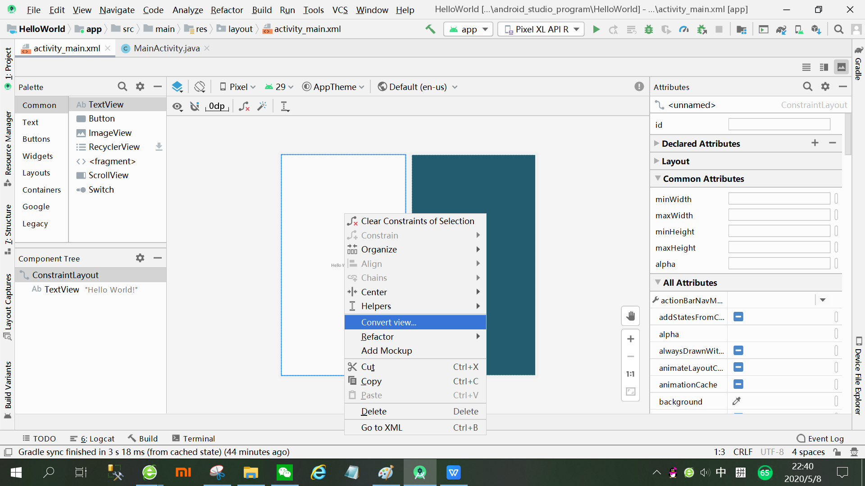Toggle autoconnect to parent magnet icon
The image size is (865, 486).
195,106
